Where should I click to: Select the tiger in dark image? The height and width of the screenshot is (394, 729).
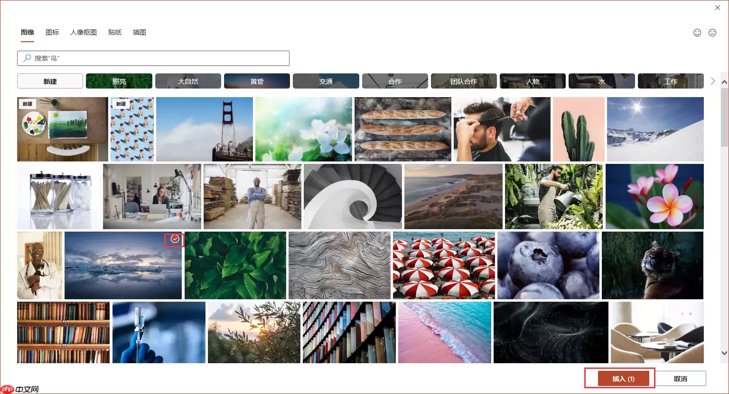tap(653, 265)
